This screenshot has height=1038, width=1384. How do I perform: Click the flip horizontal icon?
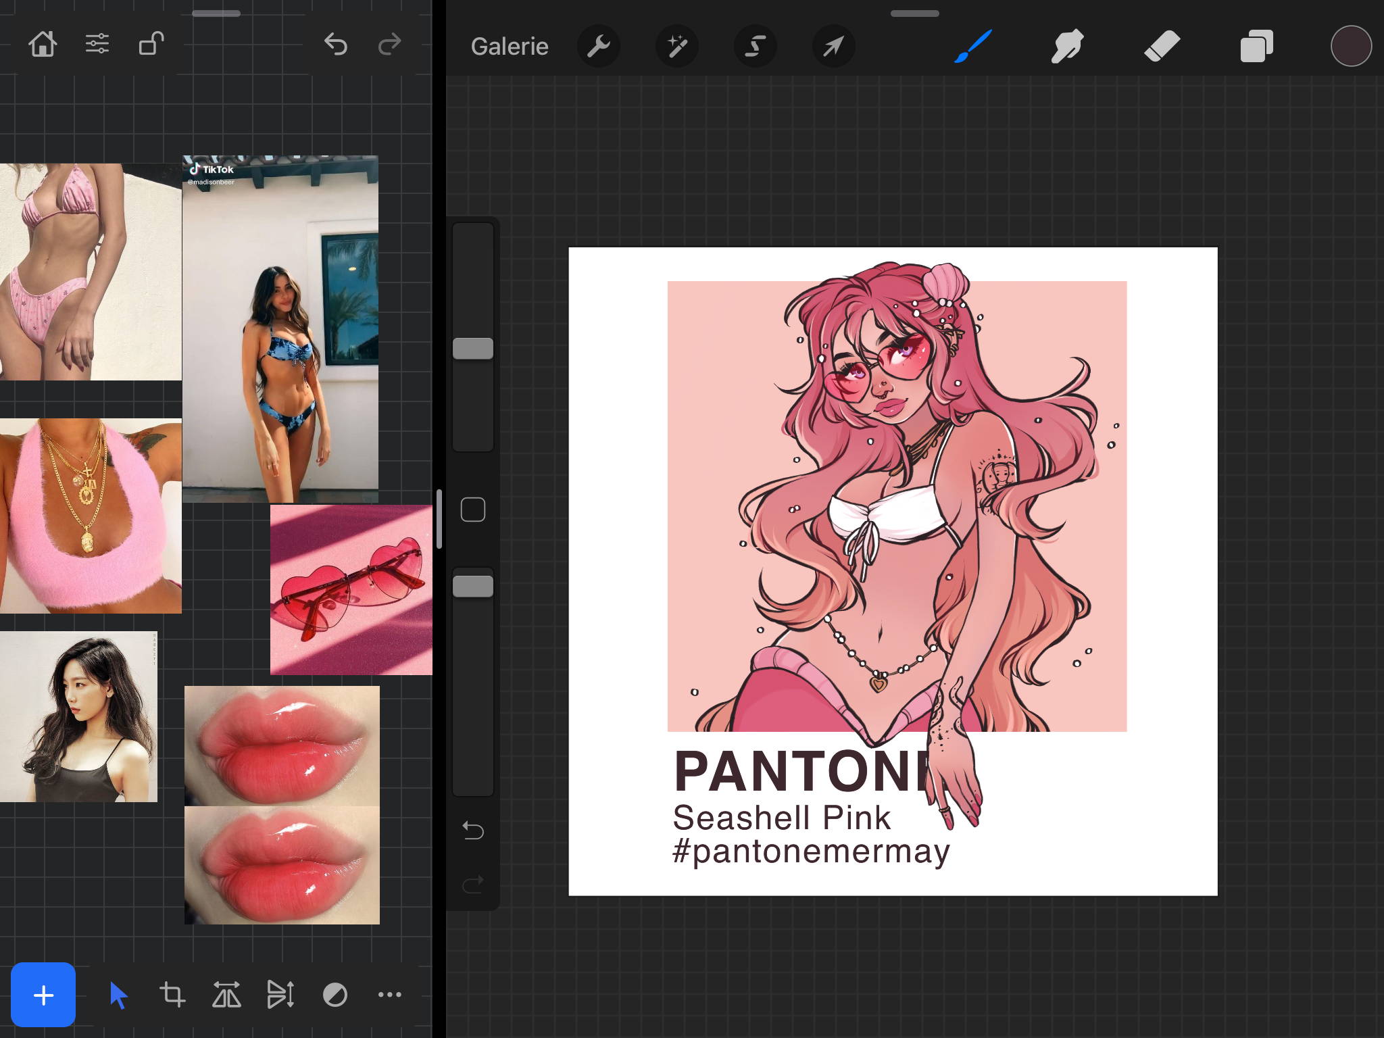click(226, 995)
